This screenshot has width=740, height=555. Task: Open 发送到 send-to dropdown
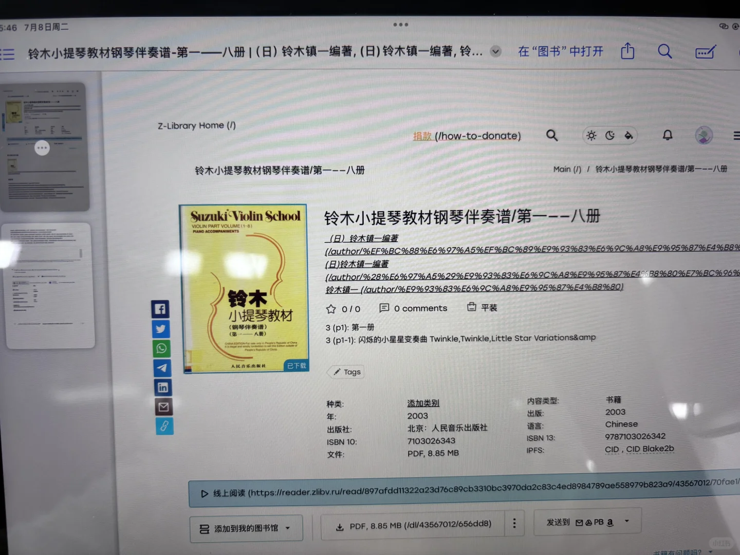(x=587, y=522)
